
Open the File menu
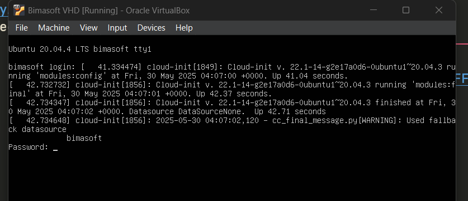(x=21, y=28)
